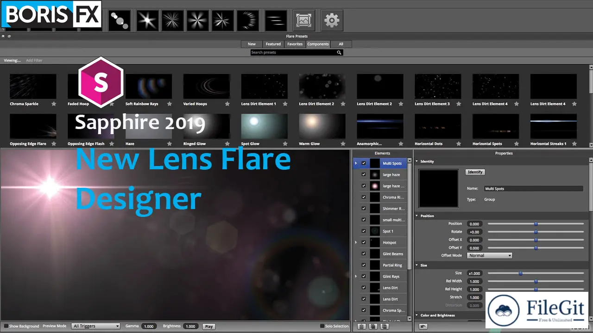Favorite the Warm Glow preset star
This screenshot has width=593, height=333.
click(343, 144)
